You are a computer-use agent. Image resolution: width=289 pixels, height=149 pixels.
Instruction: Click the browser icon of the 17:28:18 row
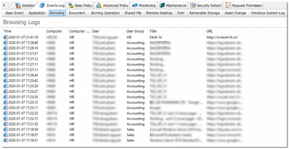point(6,48)
